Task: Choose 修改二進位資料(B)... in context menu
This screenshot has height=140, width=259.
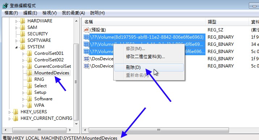Action: (x=149, y=57)
